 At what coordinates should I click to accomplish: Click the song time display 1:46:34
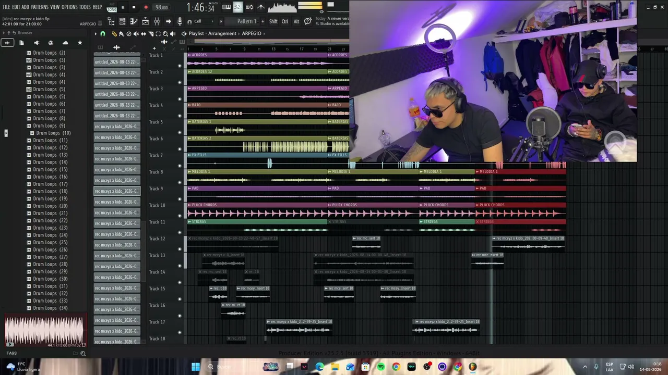click(200, 8)
